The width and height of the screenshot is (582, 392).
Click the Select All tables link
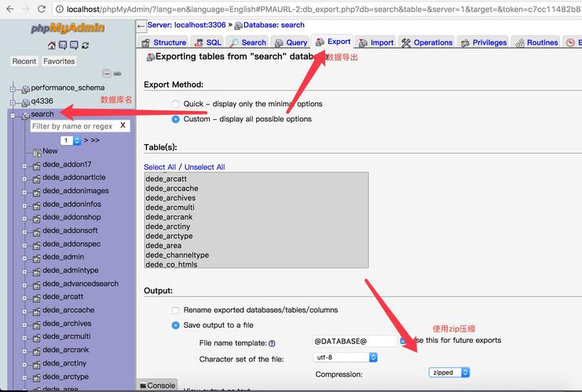click(160, 167)
